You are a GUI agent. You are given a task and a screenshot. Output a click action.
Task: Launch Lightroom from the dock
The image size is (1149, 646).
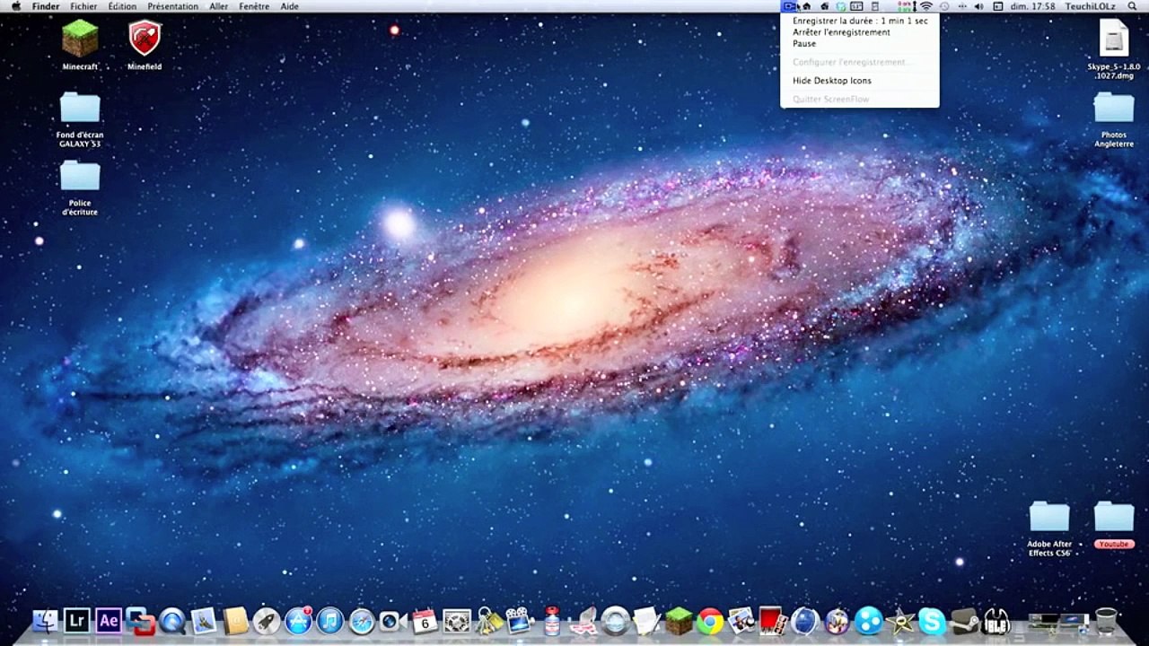click(x=77, y=620)
